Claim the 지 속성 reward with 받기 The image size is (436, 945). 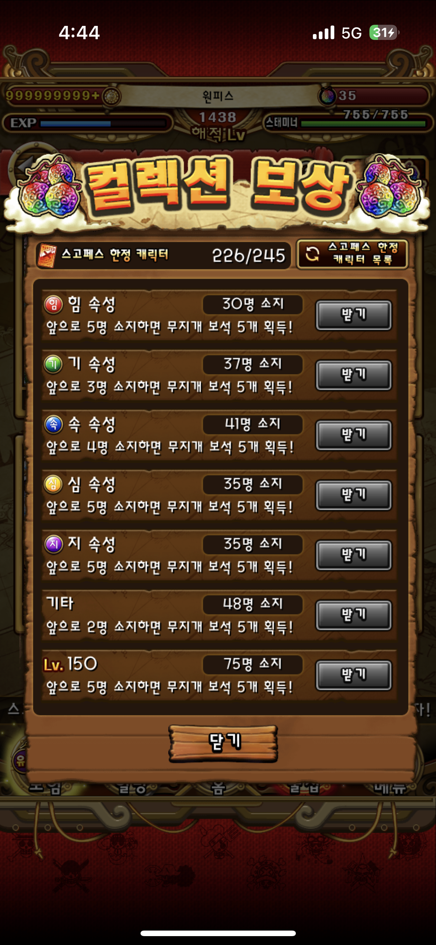click(x=354, y=555)
